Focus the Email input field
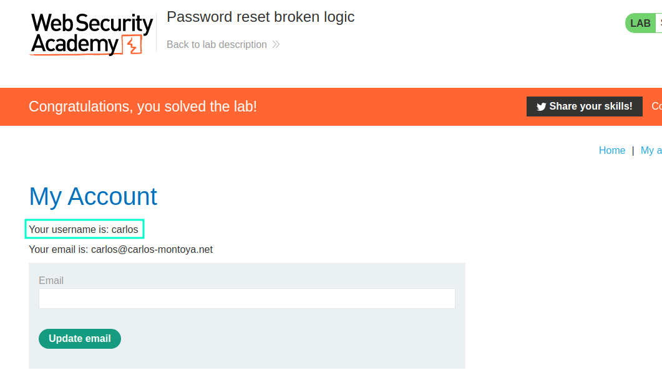Viewport: 662px width, 388px height. [x=247, y=299]
